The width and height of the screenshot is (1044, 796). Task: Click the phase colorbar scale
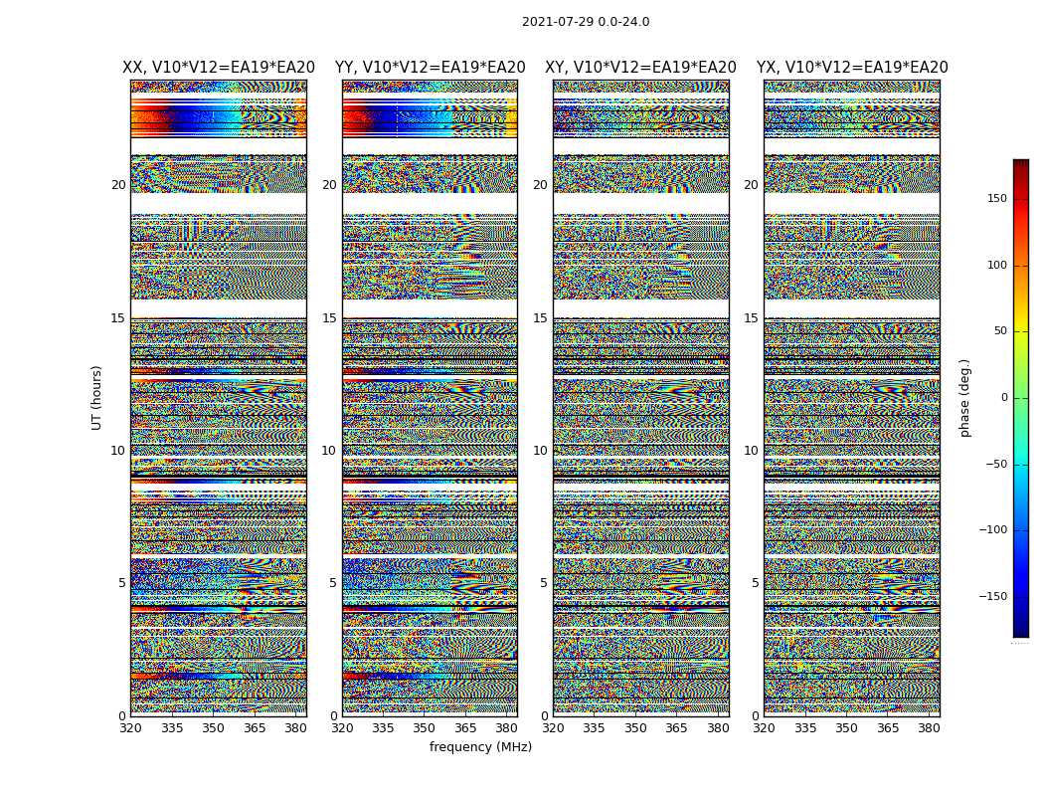pyautogui.click(x=1021, y=398)
